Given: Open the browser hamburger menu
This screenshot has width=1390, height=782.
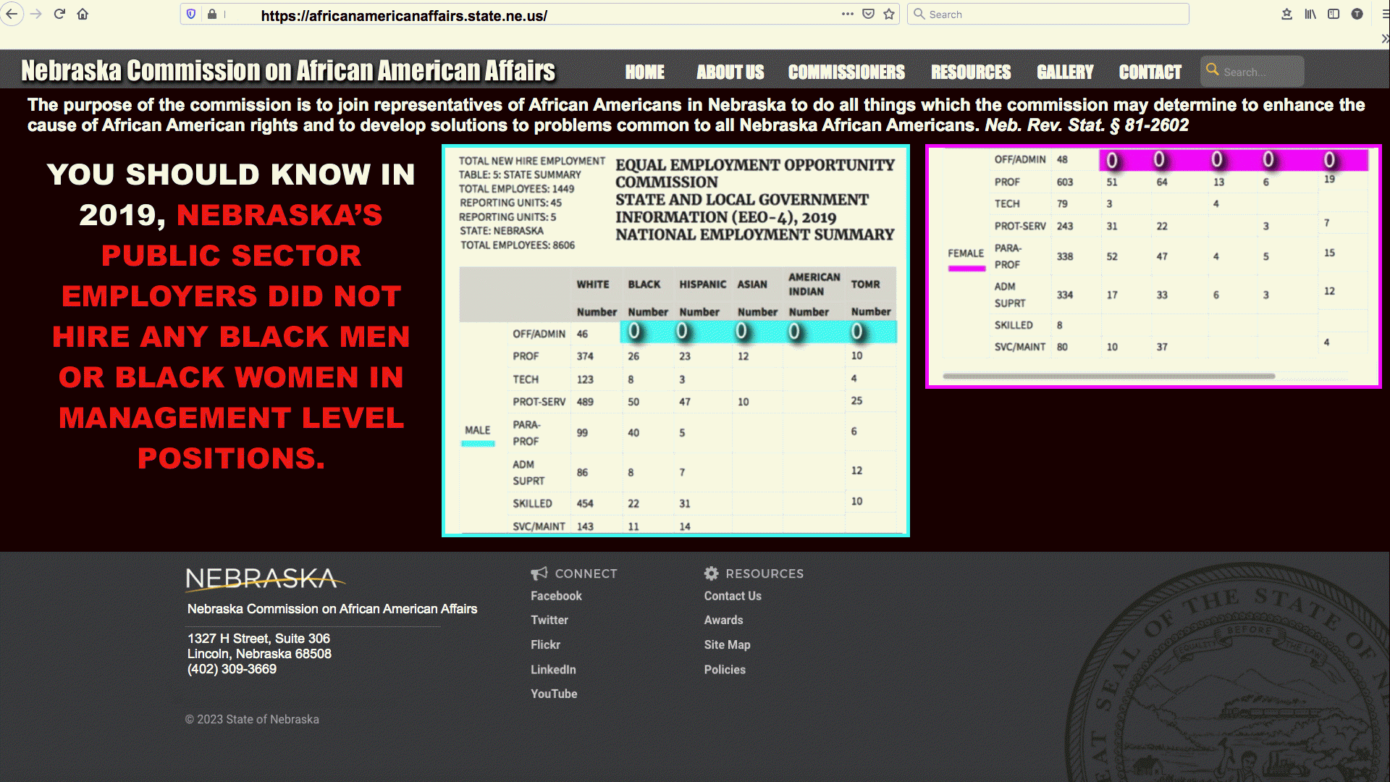Looking at the screenshot, I should coord(1385,14).
